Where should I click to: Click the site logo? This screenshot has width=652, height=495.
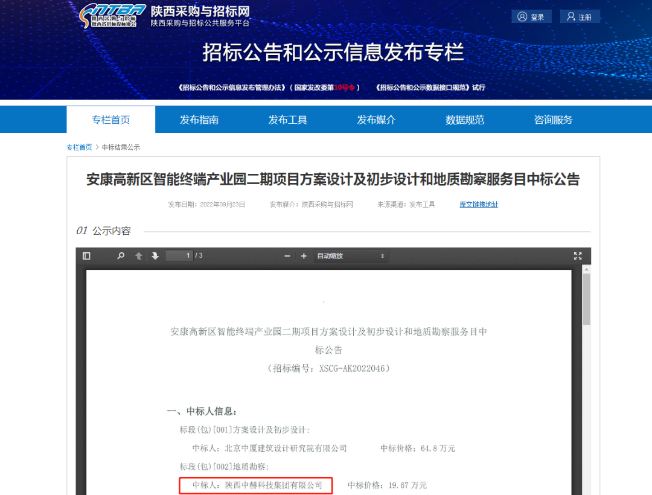coord(112,16)
